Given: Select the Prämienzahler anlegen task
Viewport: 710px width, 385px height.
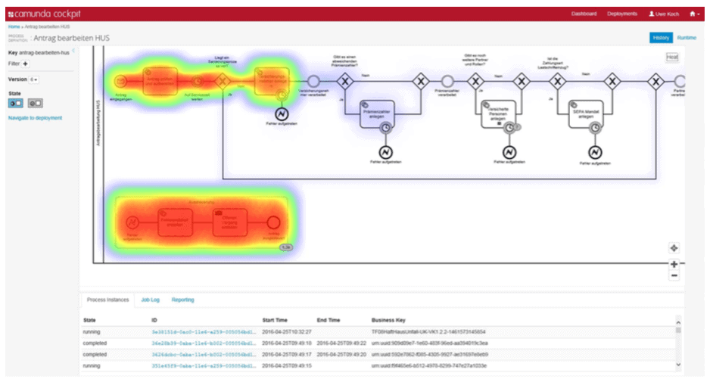Looking at the screenshot, I should (377, 114).
